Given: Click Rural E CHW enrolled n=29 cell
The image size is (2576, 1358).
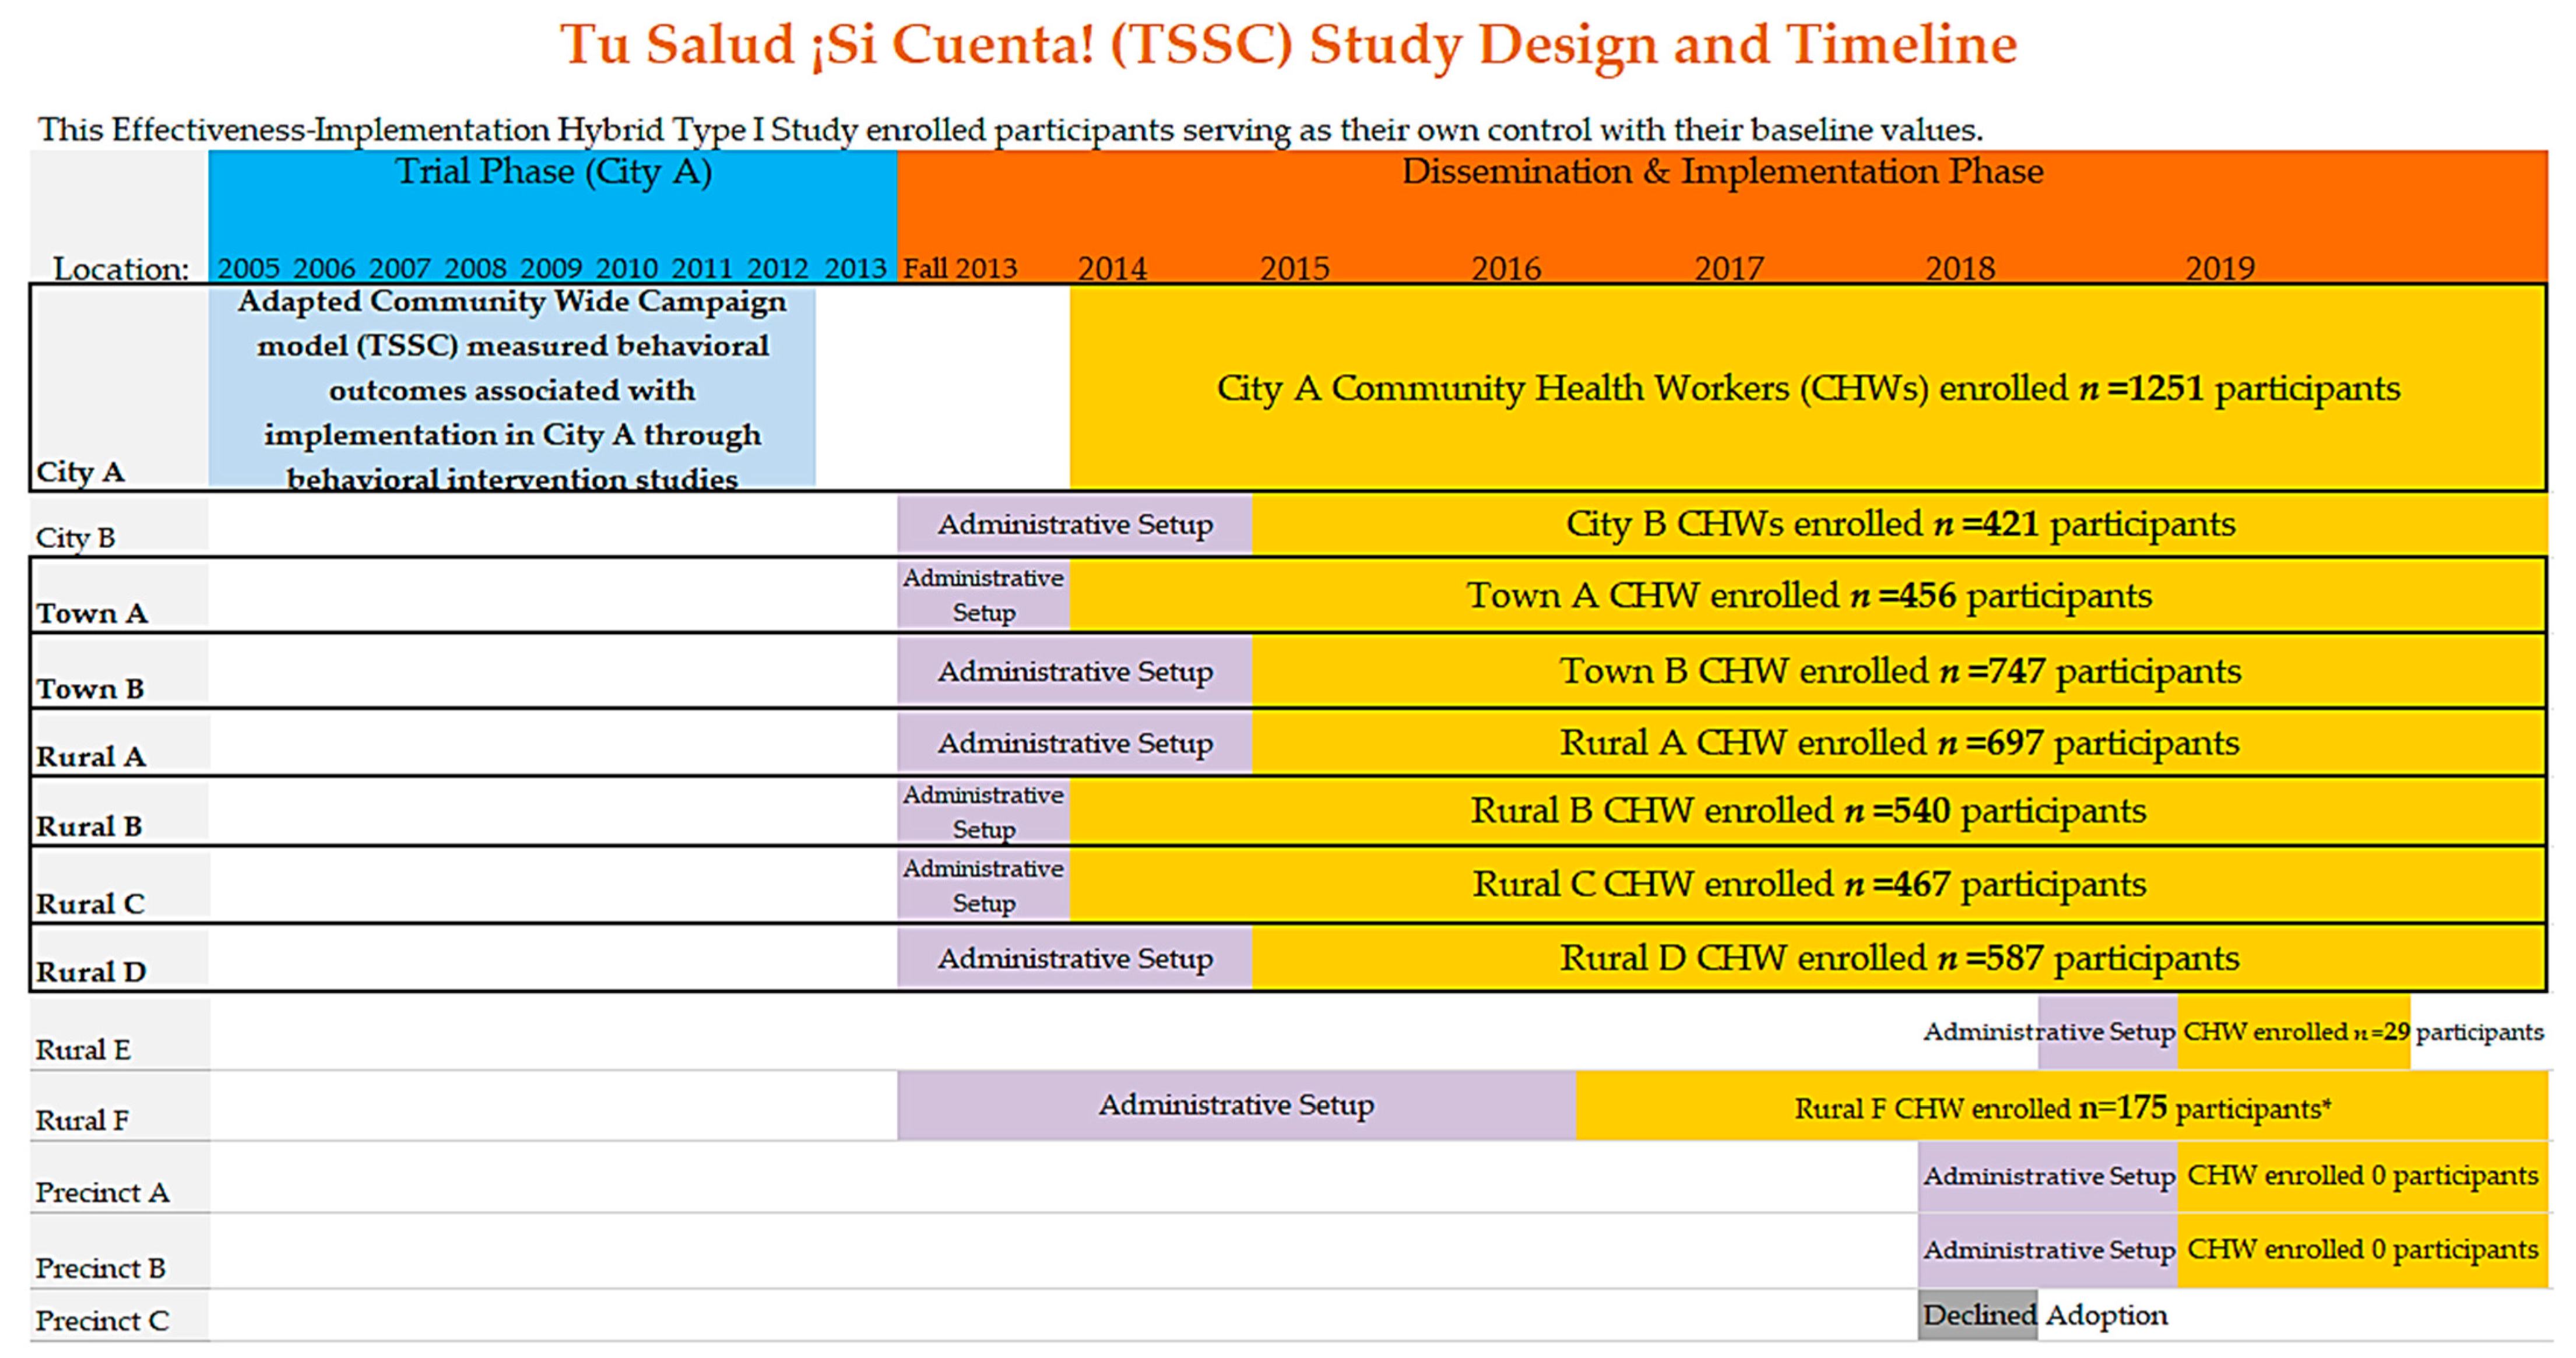Looking at the screenshot, I should tap(2293, 1032).
